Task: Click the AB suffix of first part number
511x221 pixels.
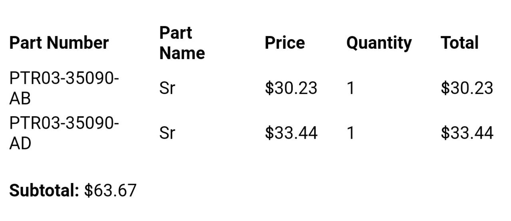Action: click(20, 98)
